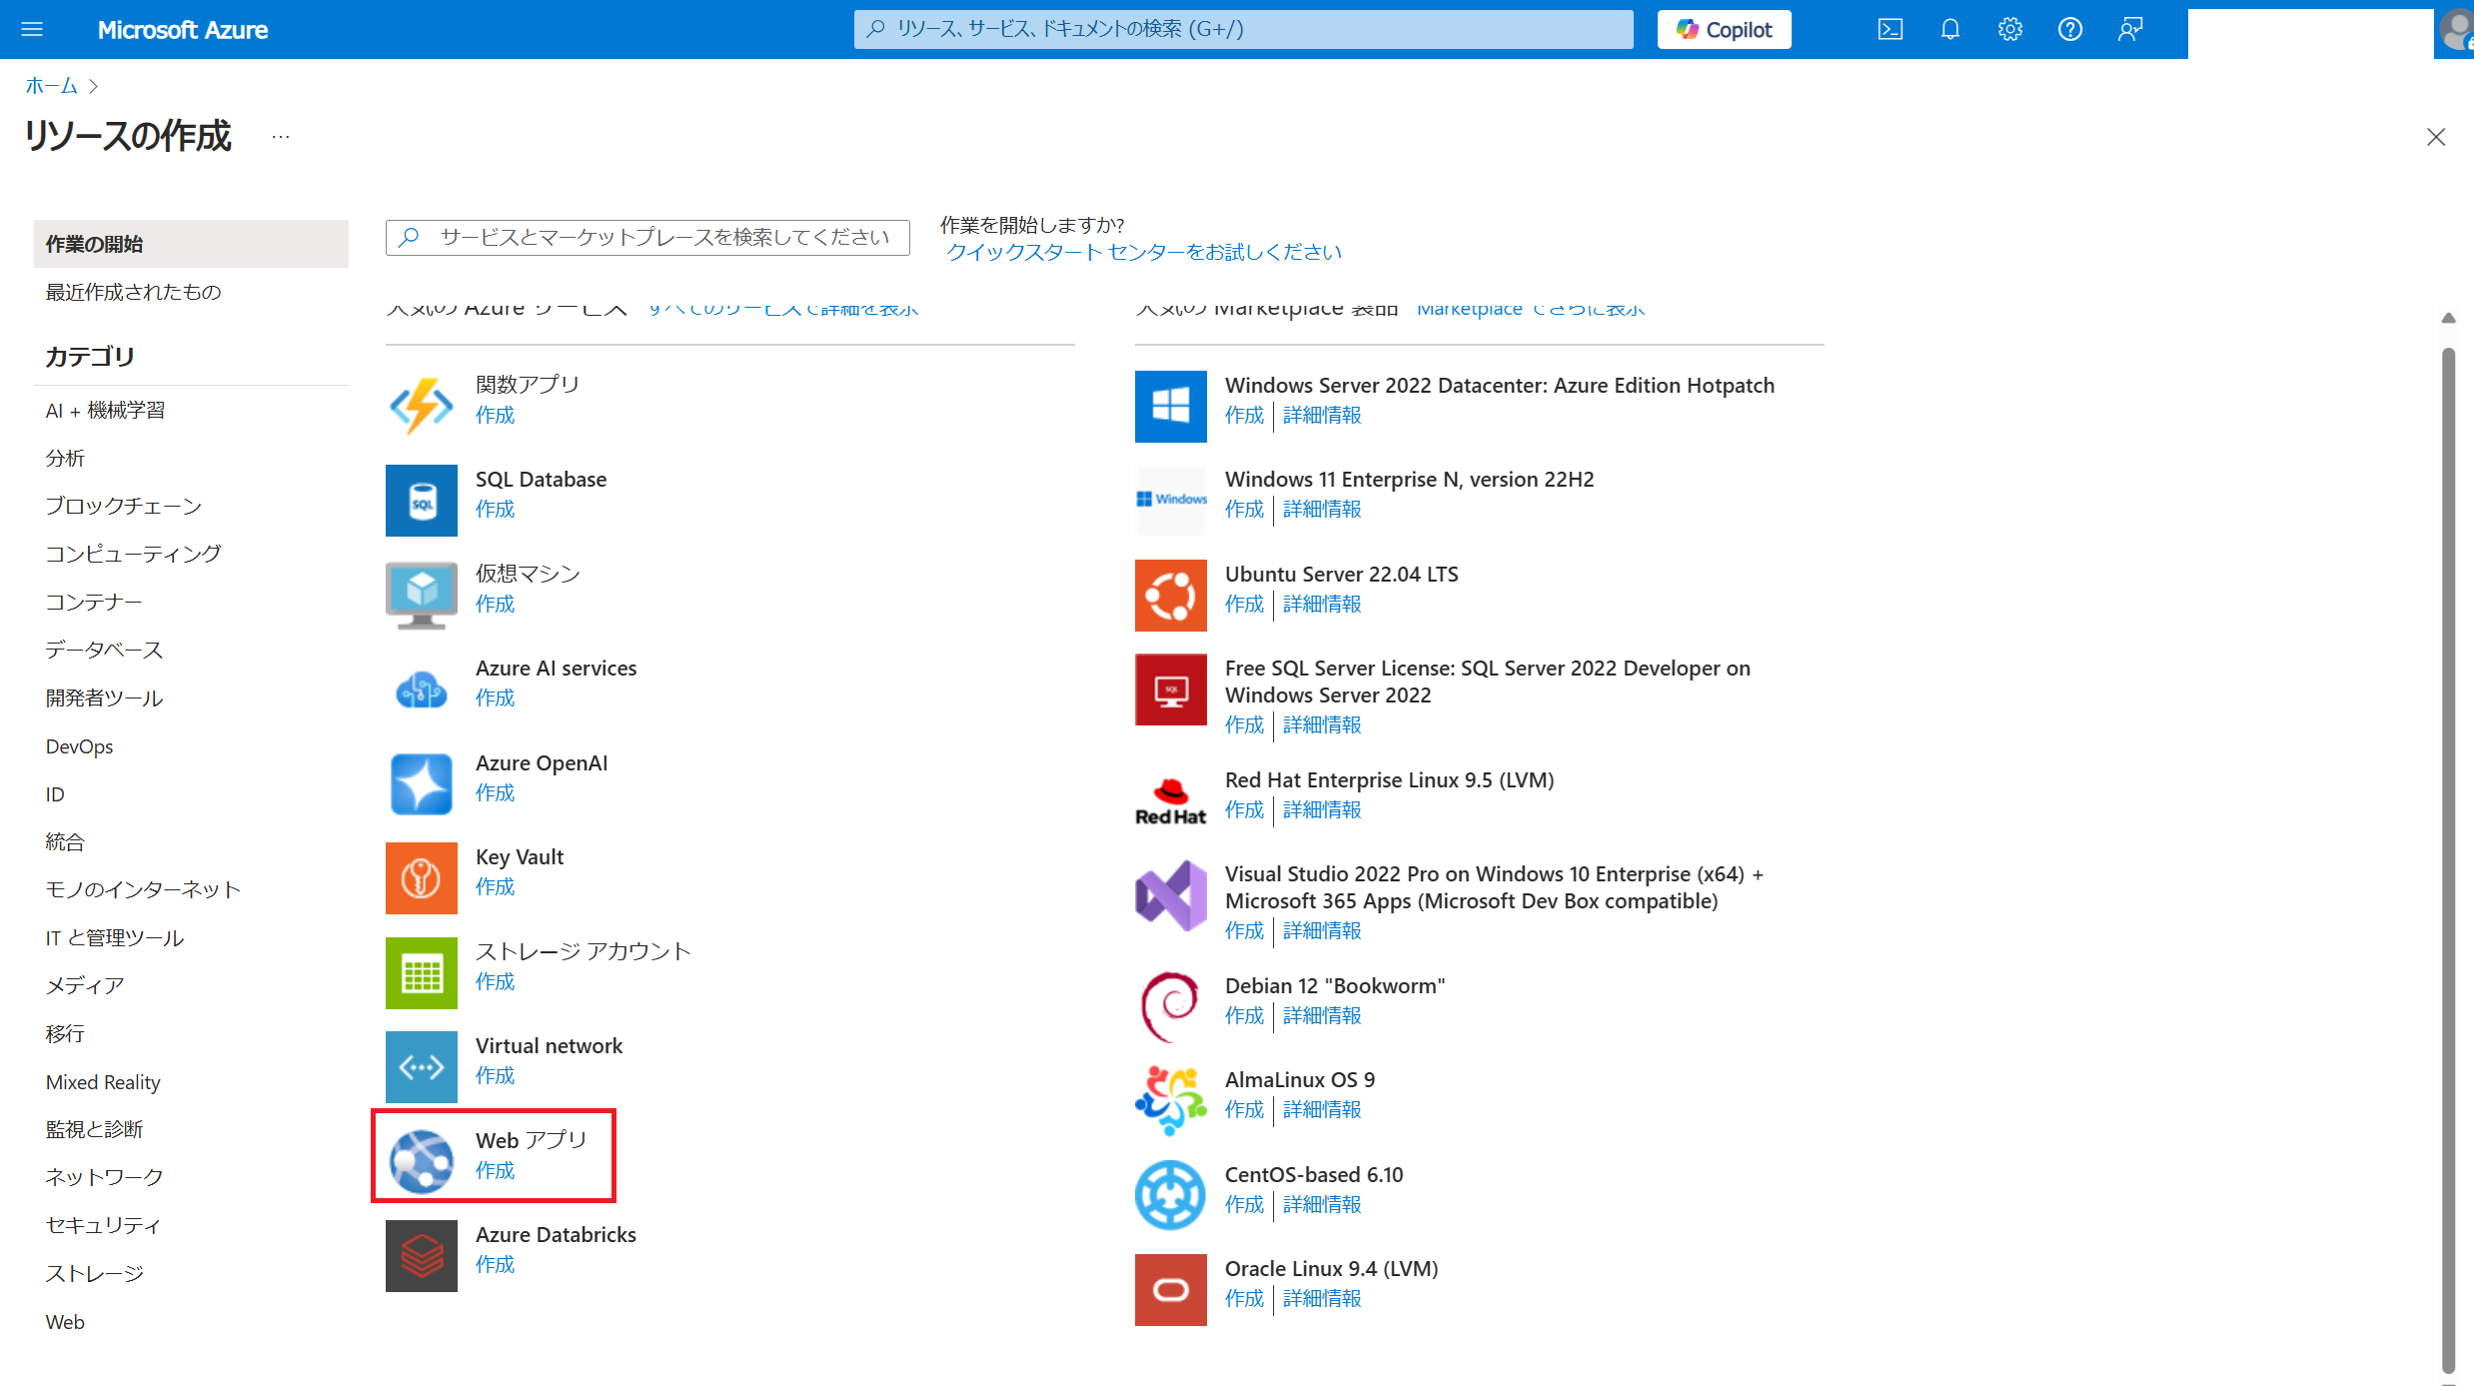Select the AI + 機械学習 category
Viewport: 2474px width, 1386px height.
[105, 411]
